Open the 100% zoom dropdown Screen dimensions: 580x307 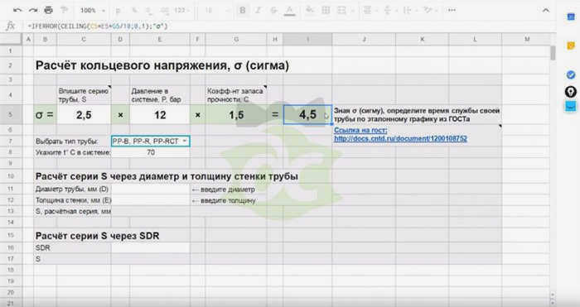(93, 11)
